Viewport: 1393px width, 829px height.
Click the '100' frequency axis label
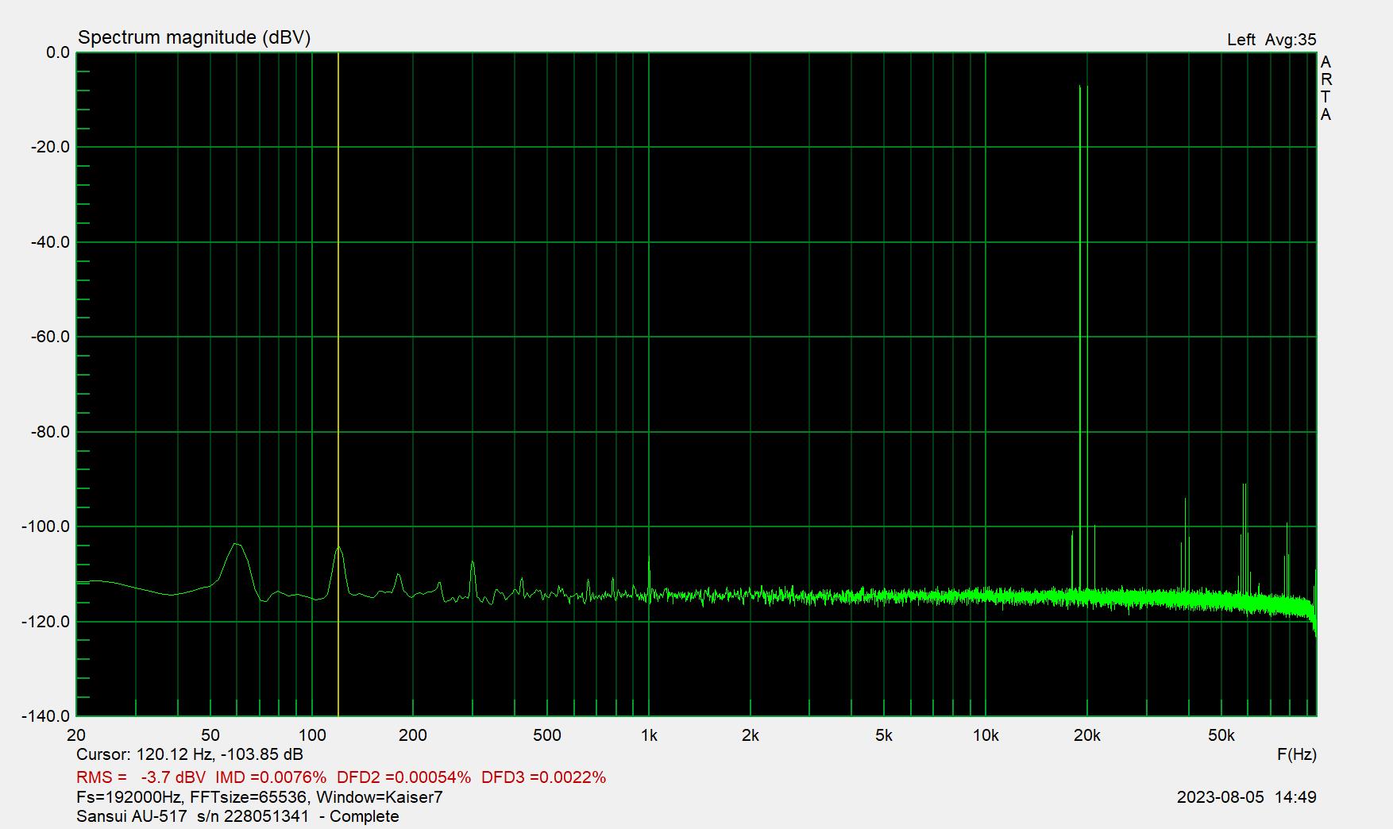[x=312, y=735]
